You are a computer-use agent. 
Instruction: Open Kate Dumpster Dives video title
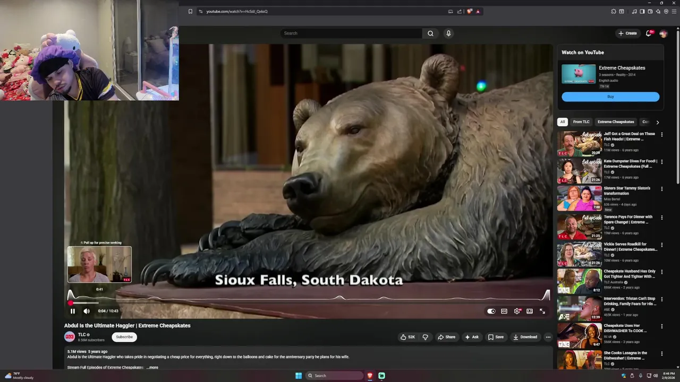coord(630,163)
